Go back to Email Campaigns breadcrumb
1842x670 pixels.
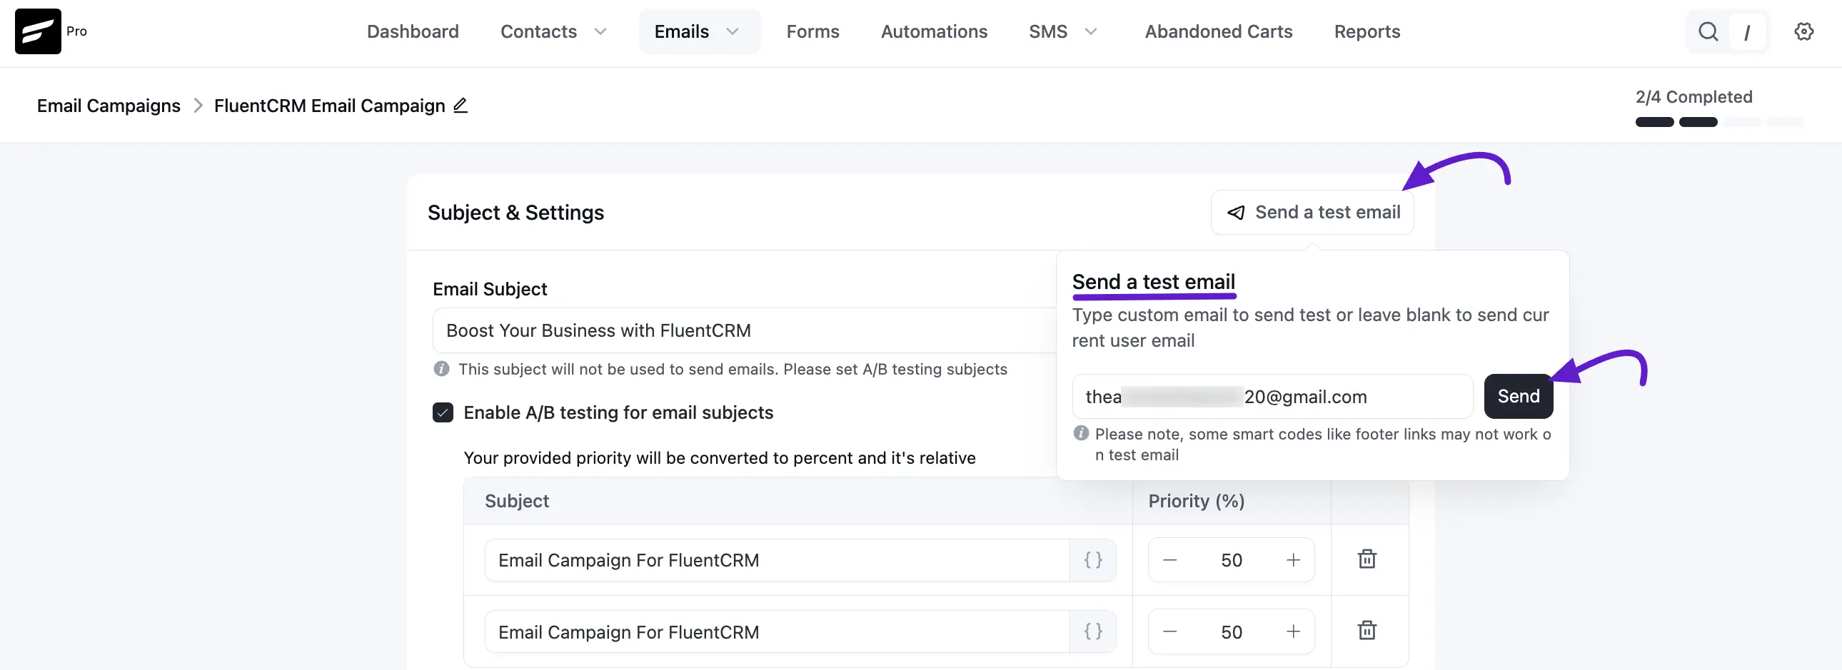(x=109, y=106)
